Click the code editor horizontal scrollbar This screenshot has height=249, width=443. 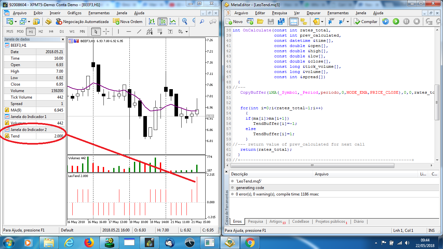312,165
